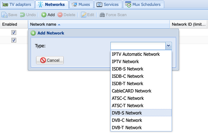Switch to the TV adapters tab
The image size is (208, 138).
point(17,4)
